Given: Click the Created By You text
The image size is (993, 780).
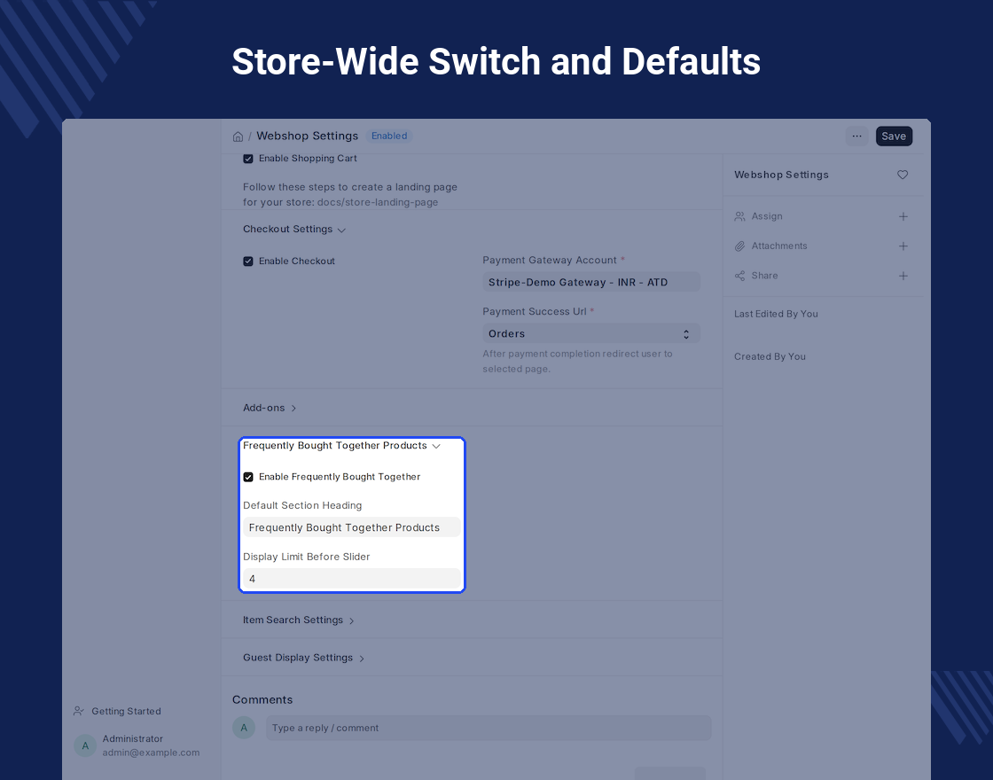Looking at the screenshot, I should [x=770, y=357].
